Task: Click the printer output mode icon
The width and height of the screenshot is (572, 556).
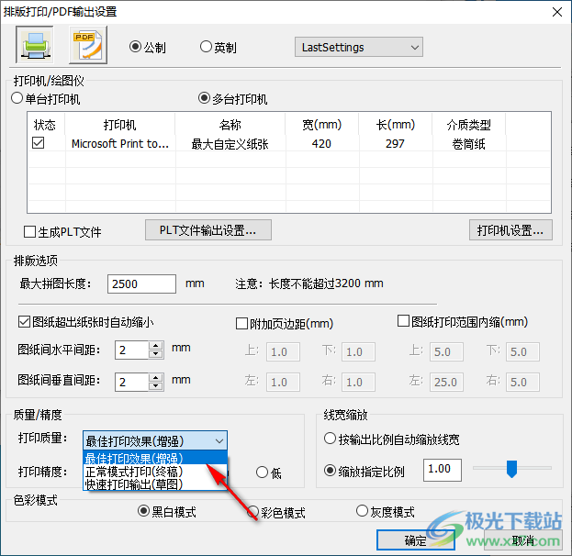Action: (35, 45)
